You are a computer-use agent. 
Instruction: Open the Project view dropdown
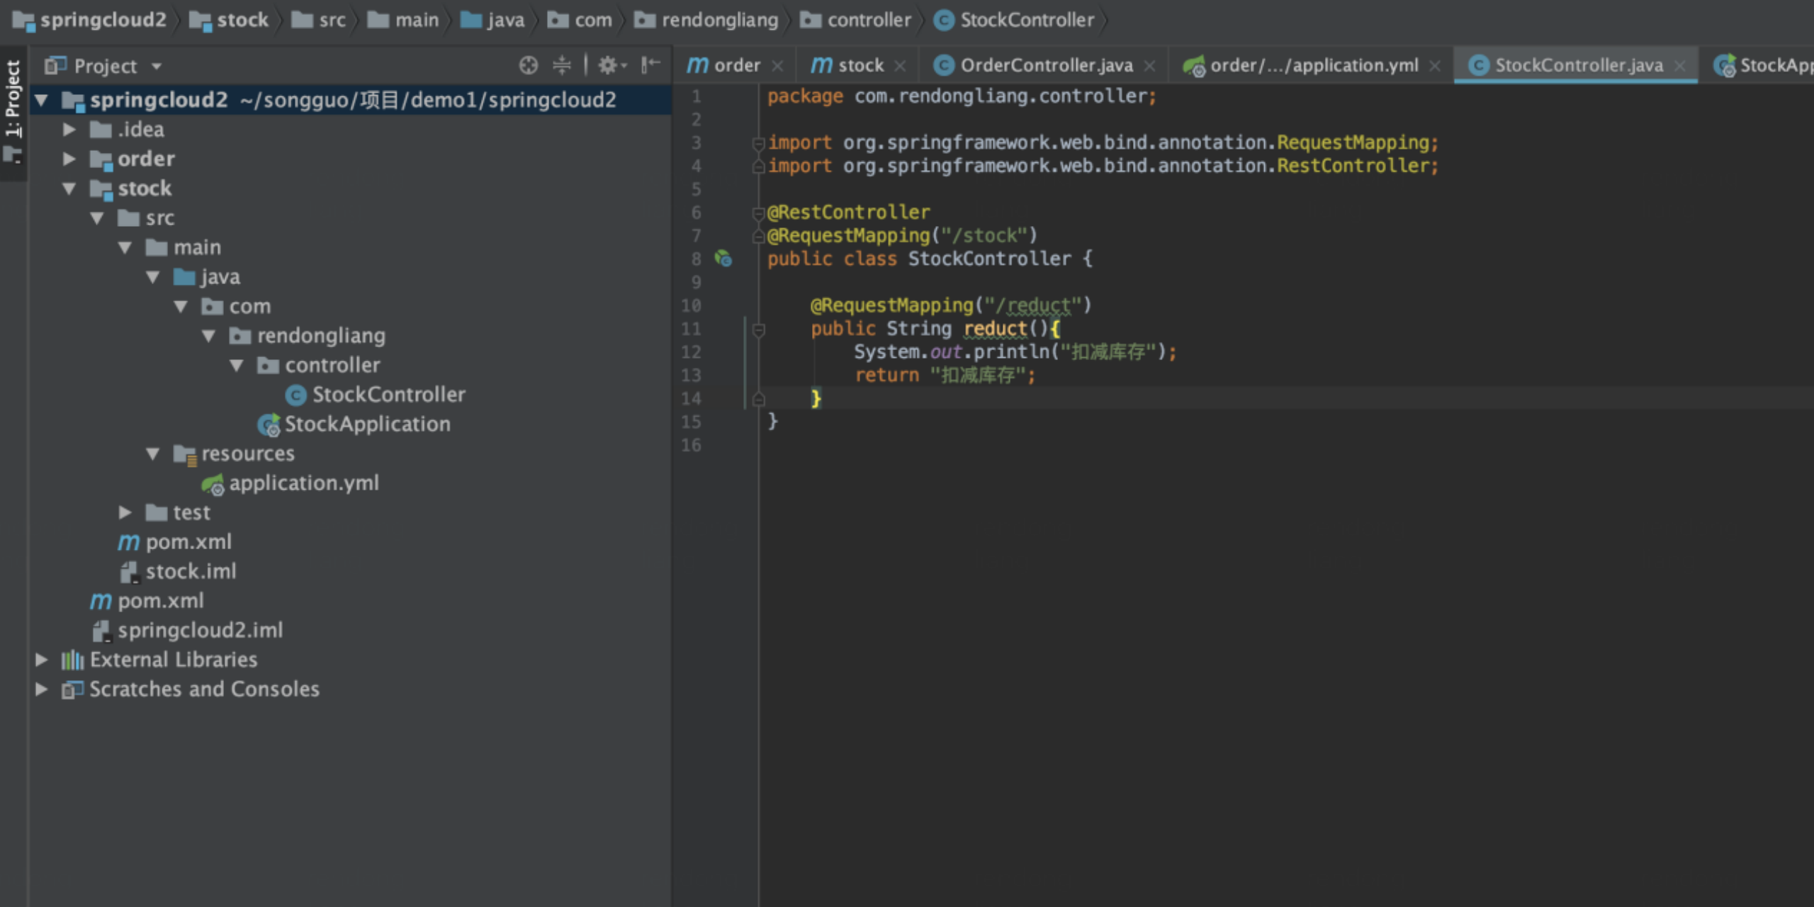(x=157, y=67)
